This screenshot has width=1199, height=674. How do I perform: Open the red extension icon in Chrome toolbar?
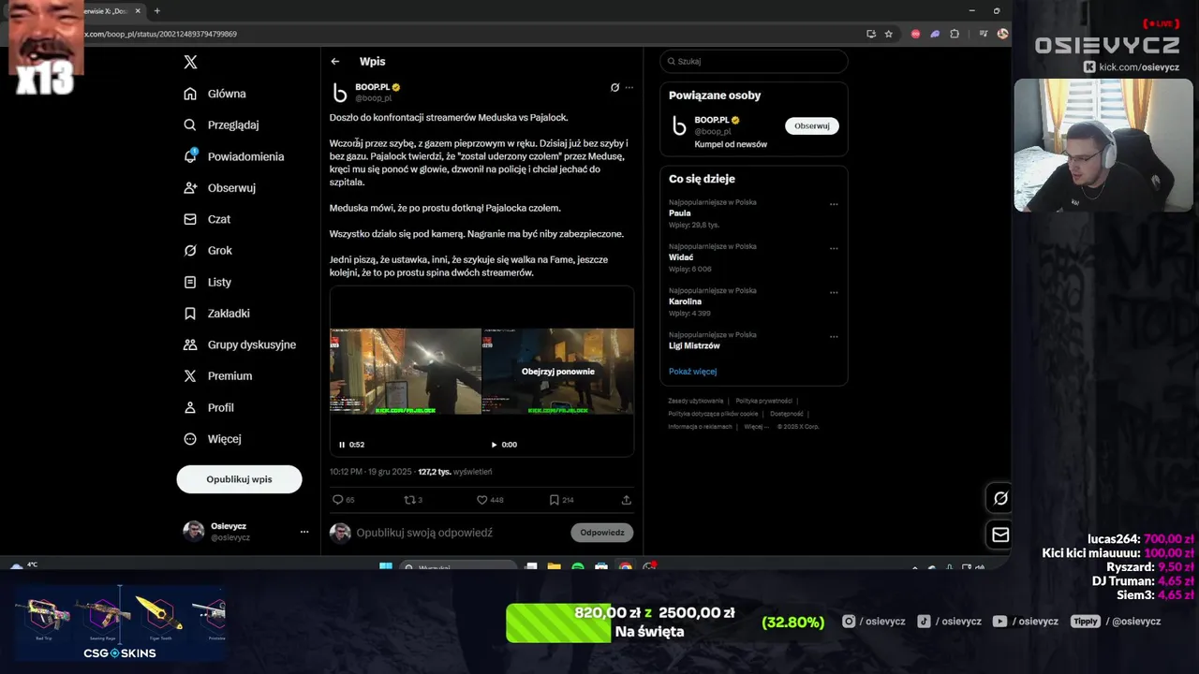click(x=915, y=34)
